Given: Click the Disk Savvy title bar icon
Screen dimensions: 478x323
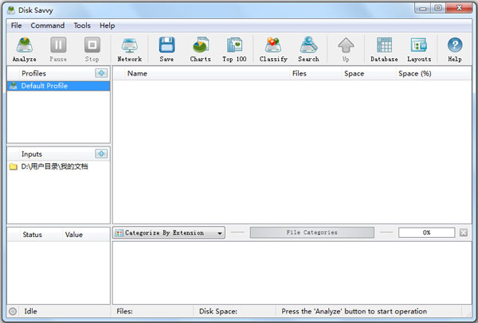Looking at the screenshot, I should (x=11, y=10).
